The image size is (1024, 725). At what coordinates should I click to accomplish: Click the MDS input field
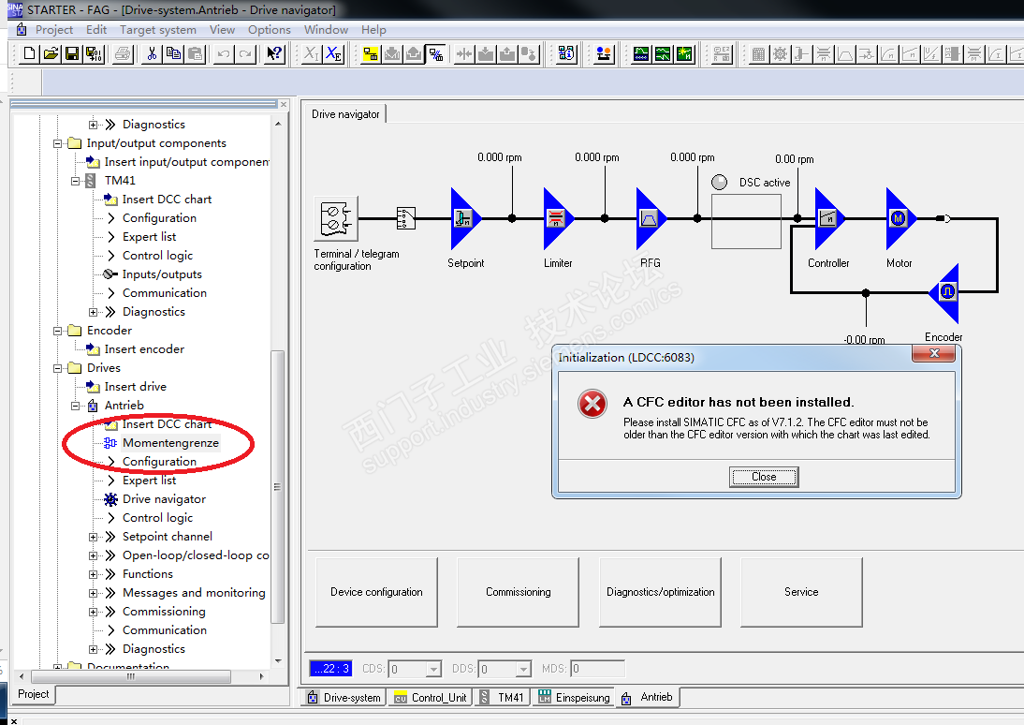click(x=597, y=669)
